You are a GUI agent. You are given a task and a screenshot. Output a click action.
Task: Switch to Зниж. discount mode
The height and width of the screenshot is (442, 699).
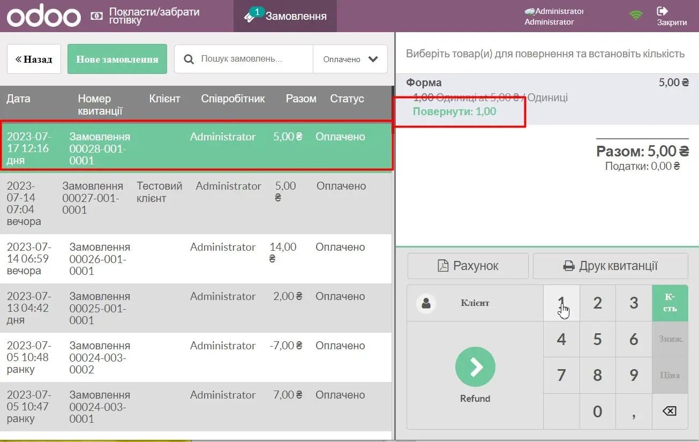click(670, 339)
